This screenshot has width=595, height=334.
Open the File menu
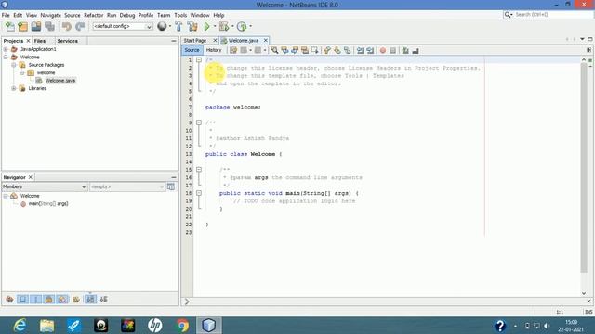point(6,15)
